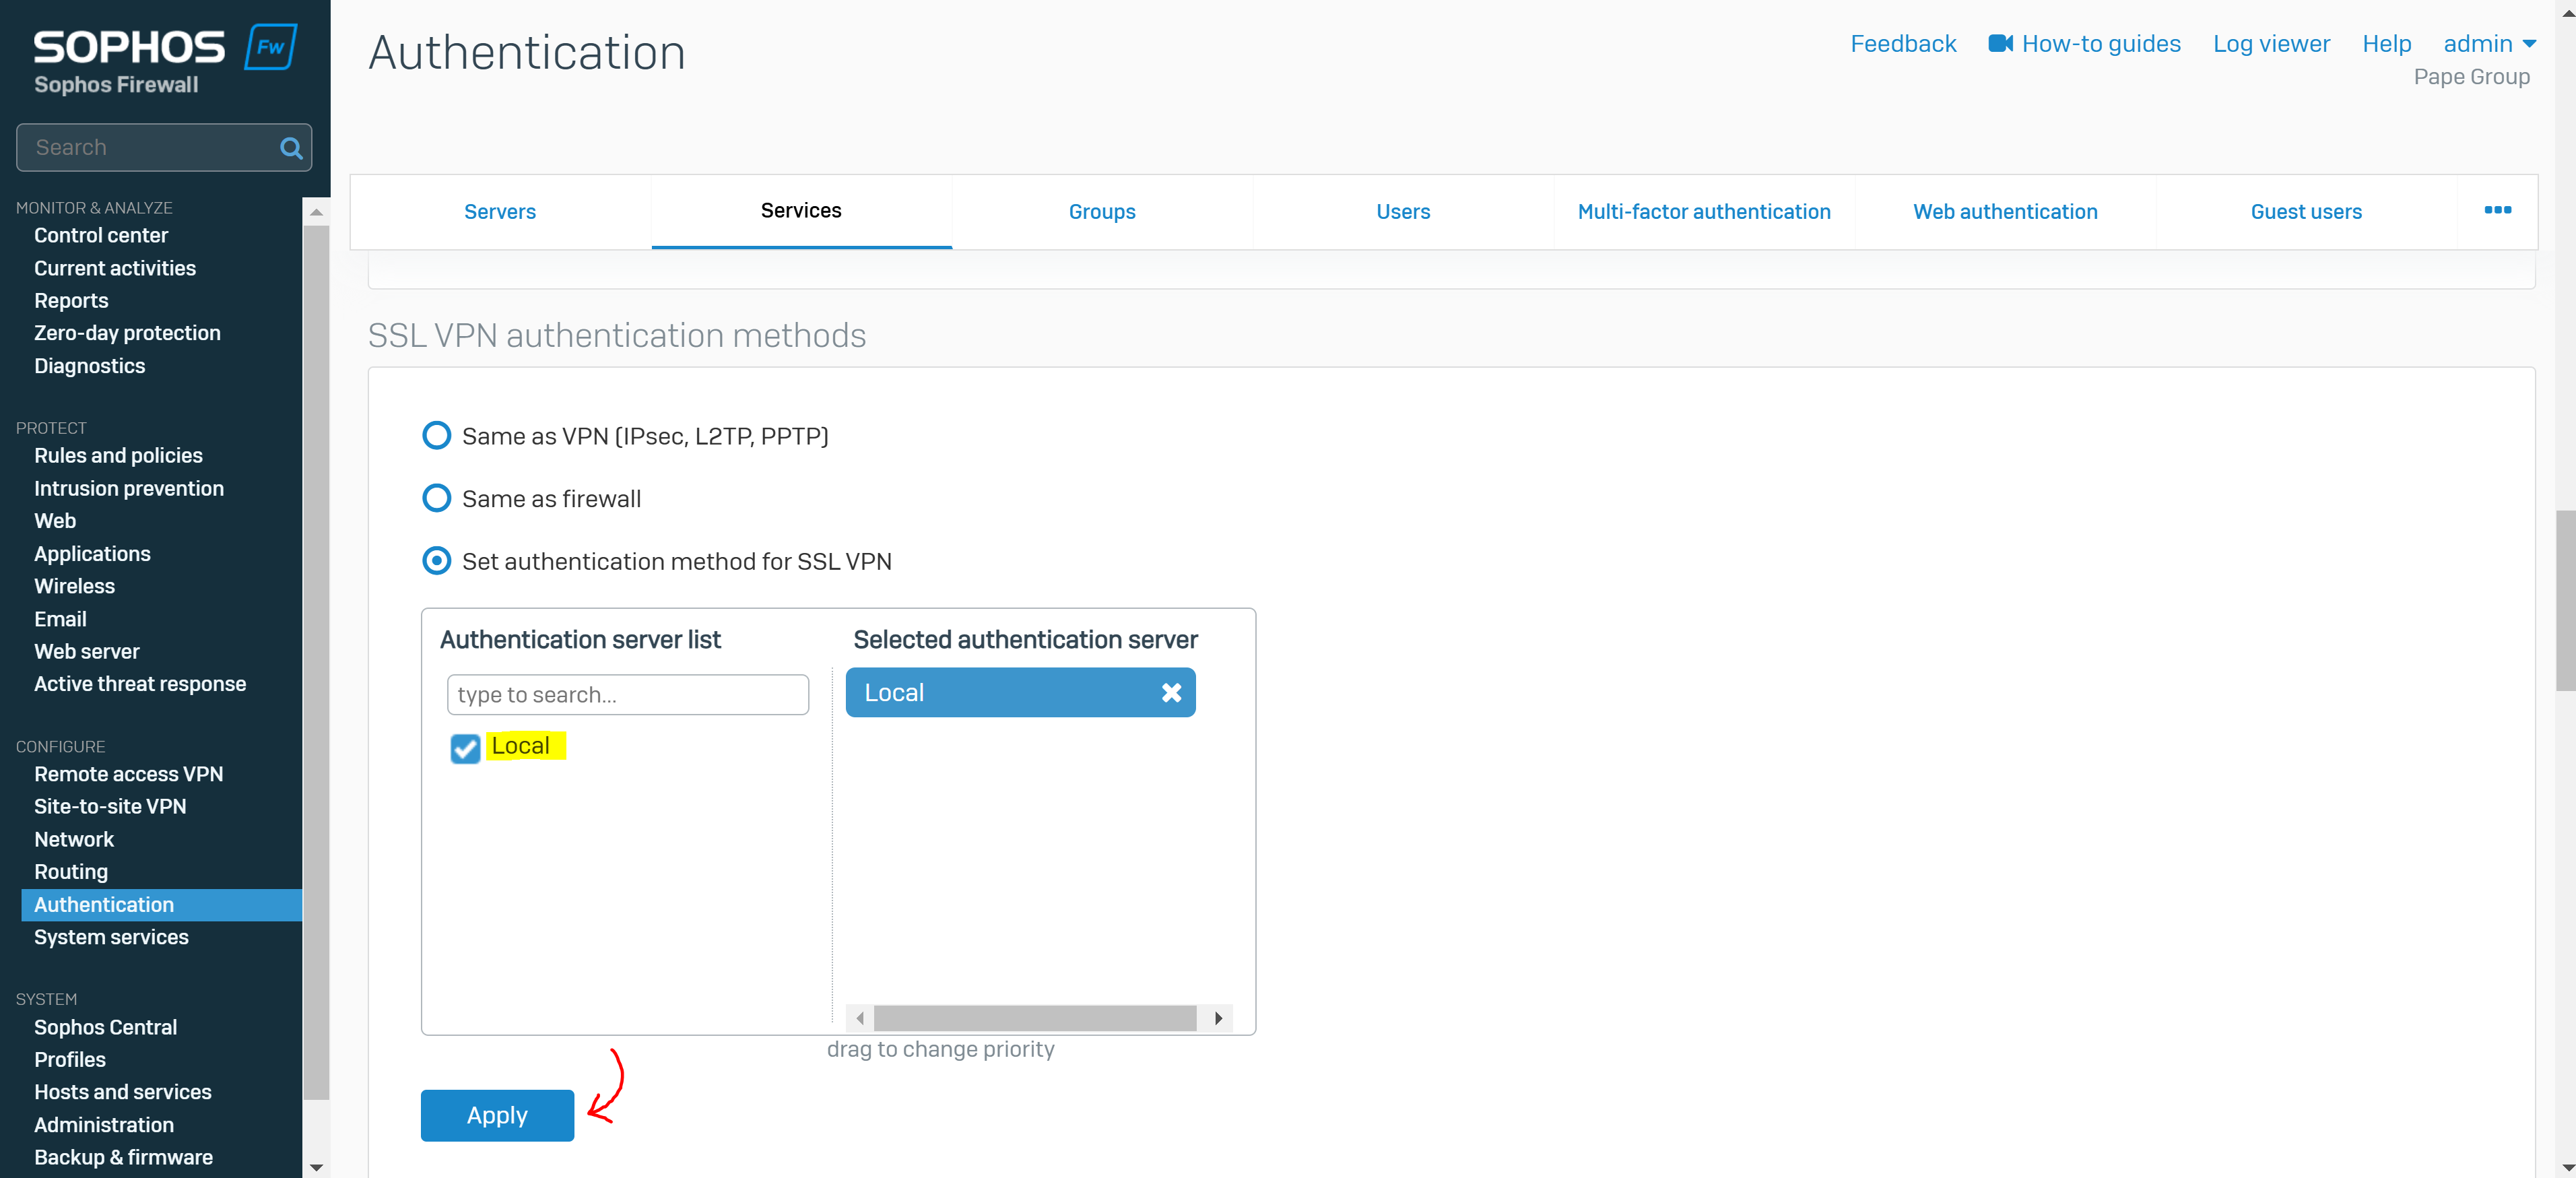Screen dimensions: 2576x1178
Task: Open Network configuration
Action: (74, 839)
